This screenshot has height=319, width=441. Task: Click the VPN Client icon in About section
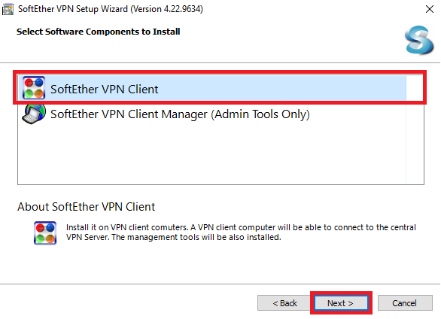pyautogui.click(x=45, y=233)
